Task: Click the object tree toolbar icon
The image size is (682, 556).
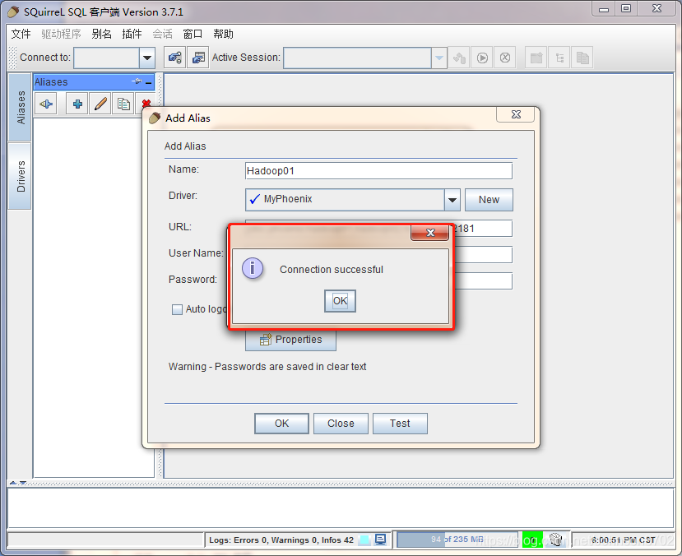Action: (559, 58)
